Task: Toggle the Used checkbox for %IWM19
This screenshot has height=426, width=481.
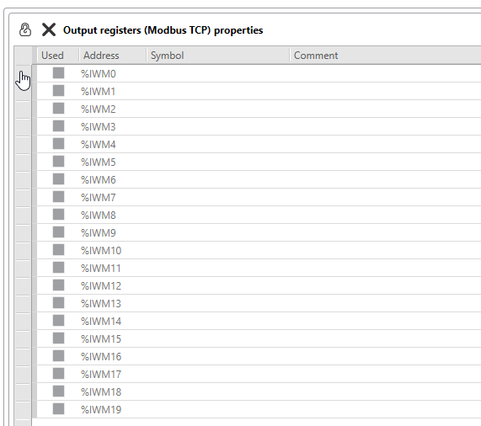Action: tap(58, 409)
